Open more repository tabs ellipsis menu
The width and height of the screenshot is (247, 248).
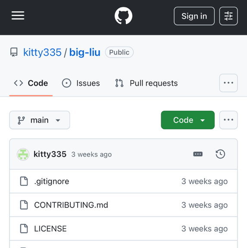[228, 83]
